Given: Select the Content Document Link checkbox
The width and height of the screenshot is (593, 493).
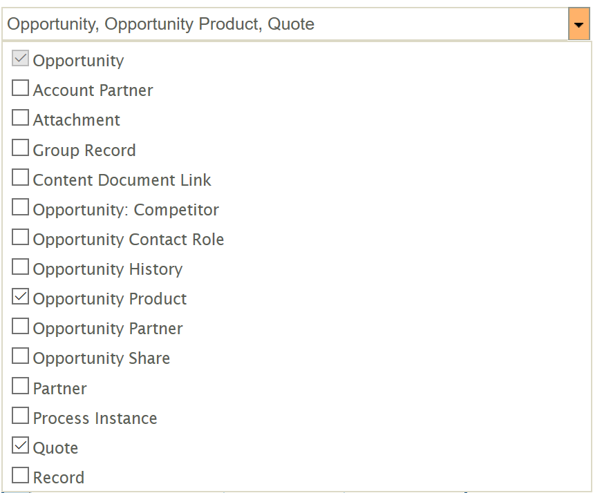Looking at the screenshot, I should point(21,178).
